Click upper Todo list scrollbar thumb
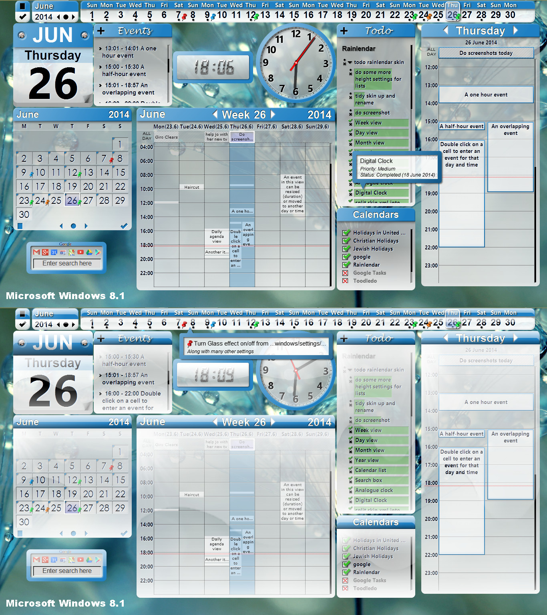547x615 pixels. click(412, 76)
